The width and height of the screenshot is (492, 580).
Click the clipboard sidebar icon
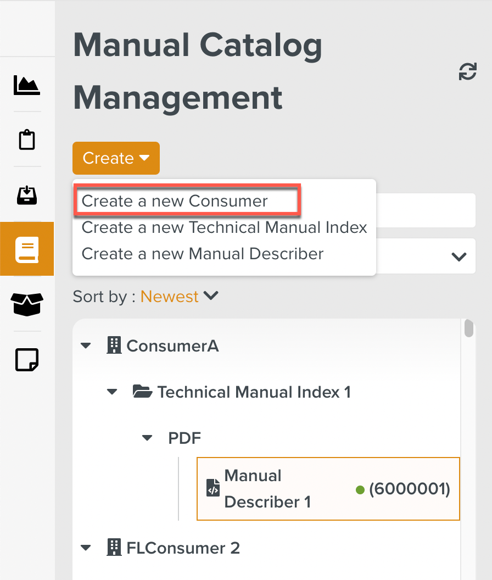[x=27, y=140]
